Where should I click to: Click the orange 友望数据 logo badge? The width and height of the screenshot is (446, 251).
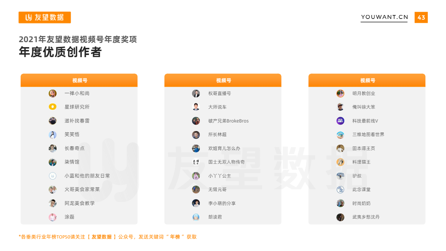coord(45,17)
